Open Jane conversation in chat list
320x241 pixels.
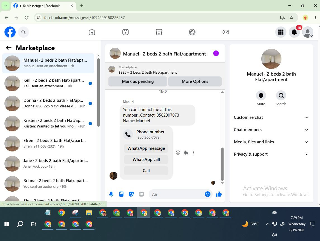tap(48, 163)
